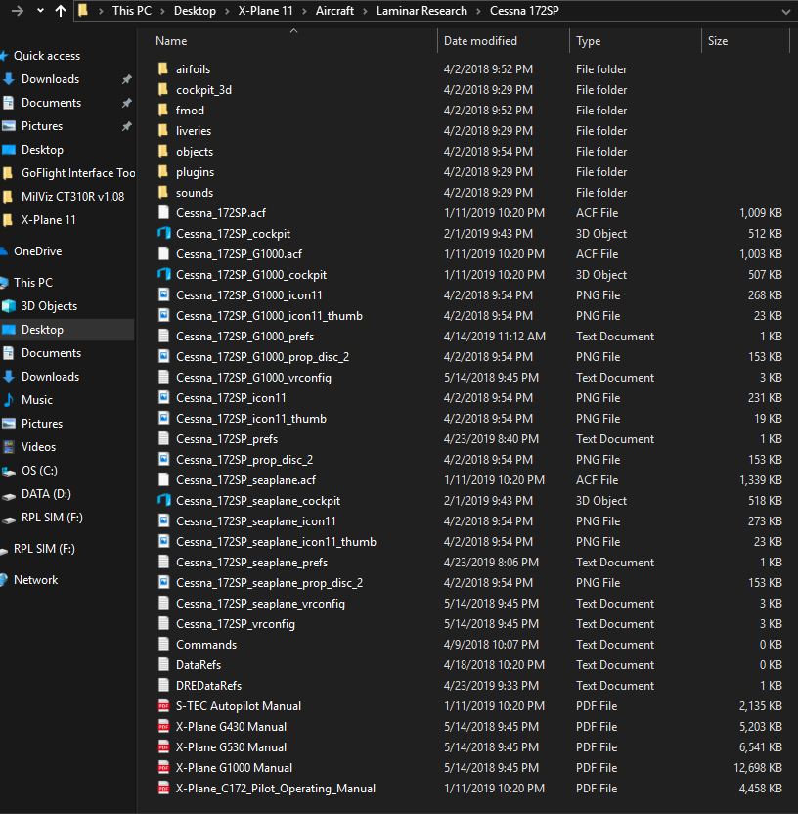Open the OS (C:) drive

39,471
